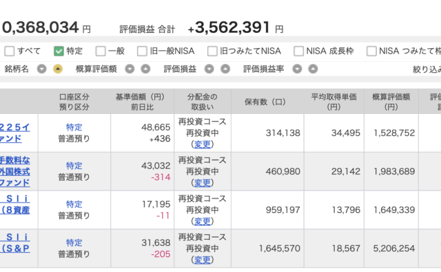Sort 概算評価額 descending arrow
The height and width of the screenshot is (272, 441).
[x=130, y=69]
